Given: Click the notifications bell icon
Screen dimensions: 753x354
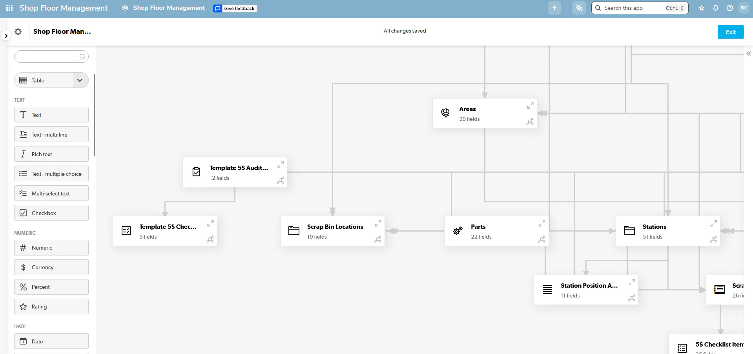Looking at the screenshot, I should coord(716,8).
